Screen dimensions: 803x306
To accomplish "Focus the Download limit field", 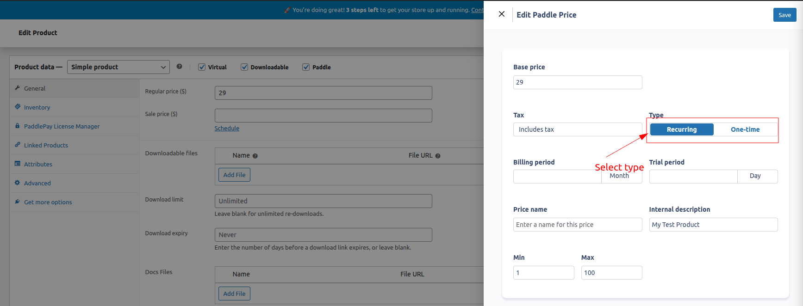I will tap(323, 201).
